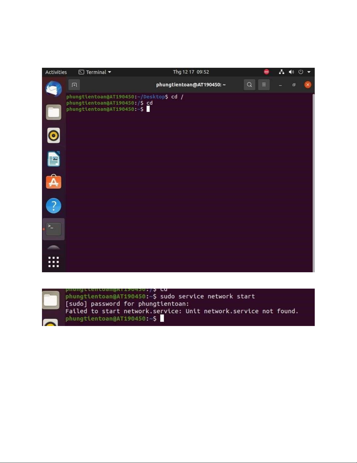Open a new terminal tab button

click(74, 85)
